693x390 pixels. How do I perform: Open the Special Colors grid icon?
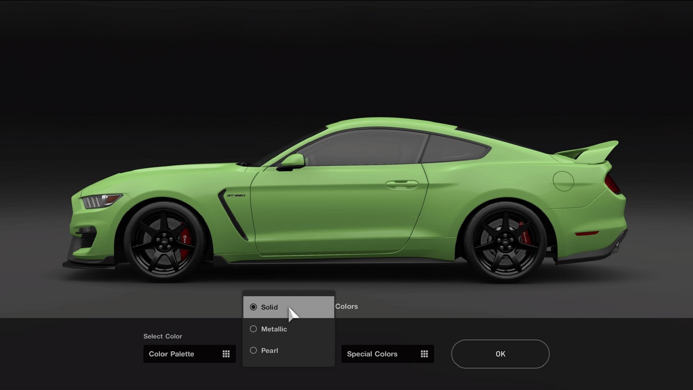point(424,354)
